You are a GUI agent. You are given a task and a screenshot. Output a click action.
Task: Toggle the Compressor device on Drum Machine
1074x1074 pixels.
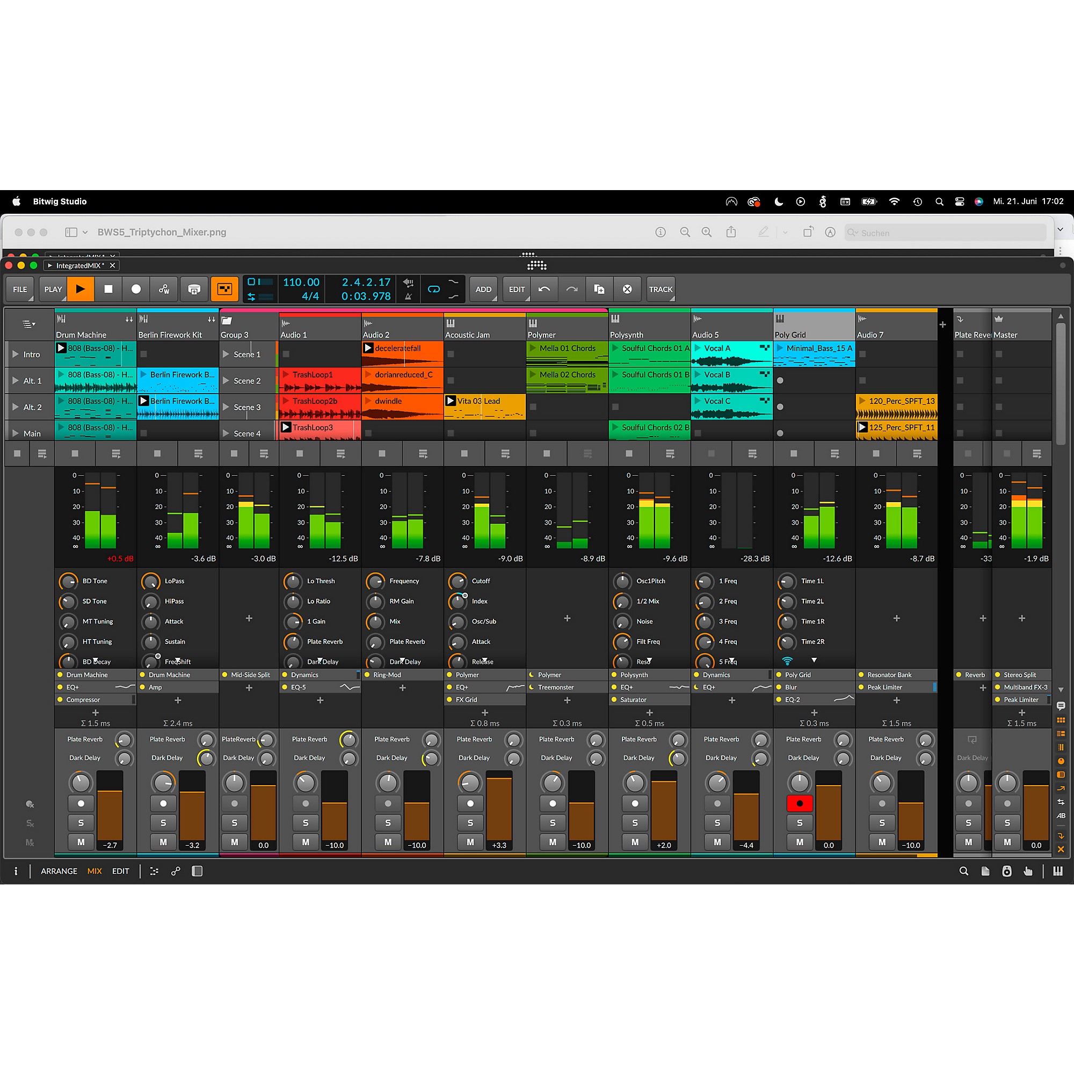[60, 700]
